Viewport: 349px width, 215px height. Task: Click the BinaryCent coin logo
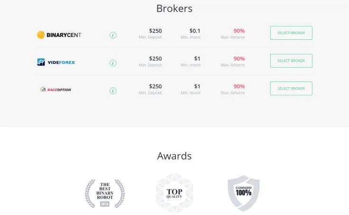pos(41,35)
